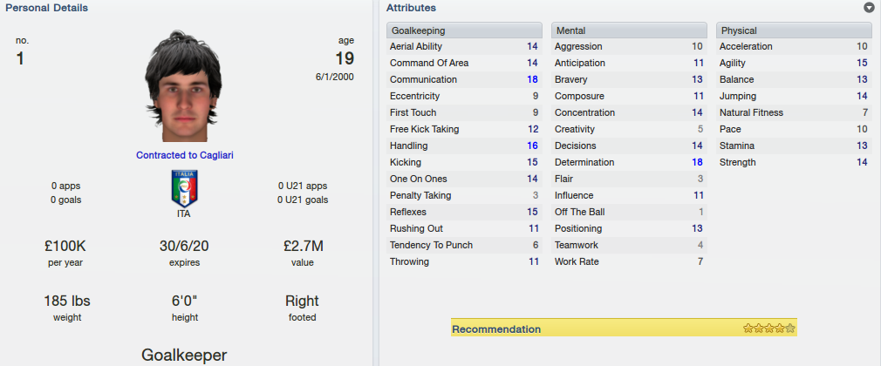
Task: Select the Mental column header
Action: coord(629,30)
